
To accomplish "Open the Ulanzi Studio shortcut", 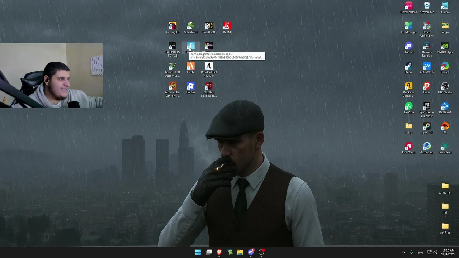I will (x=408, y=8).
